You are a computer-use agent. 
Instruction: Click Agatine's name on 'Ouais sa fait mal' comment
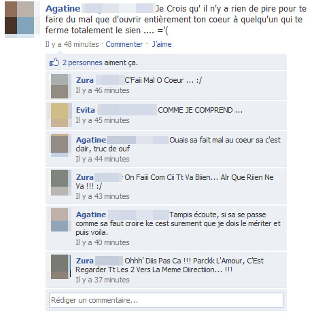91,140
